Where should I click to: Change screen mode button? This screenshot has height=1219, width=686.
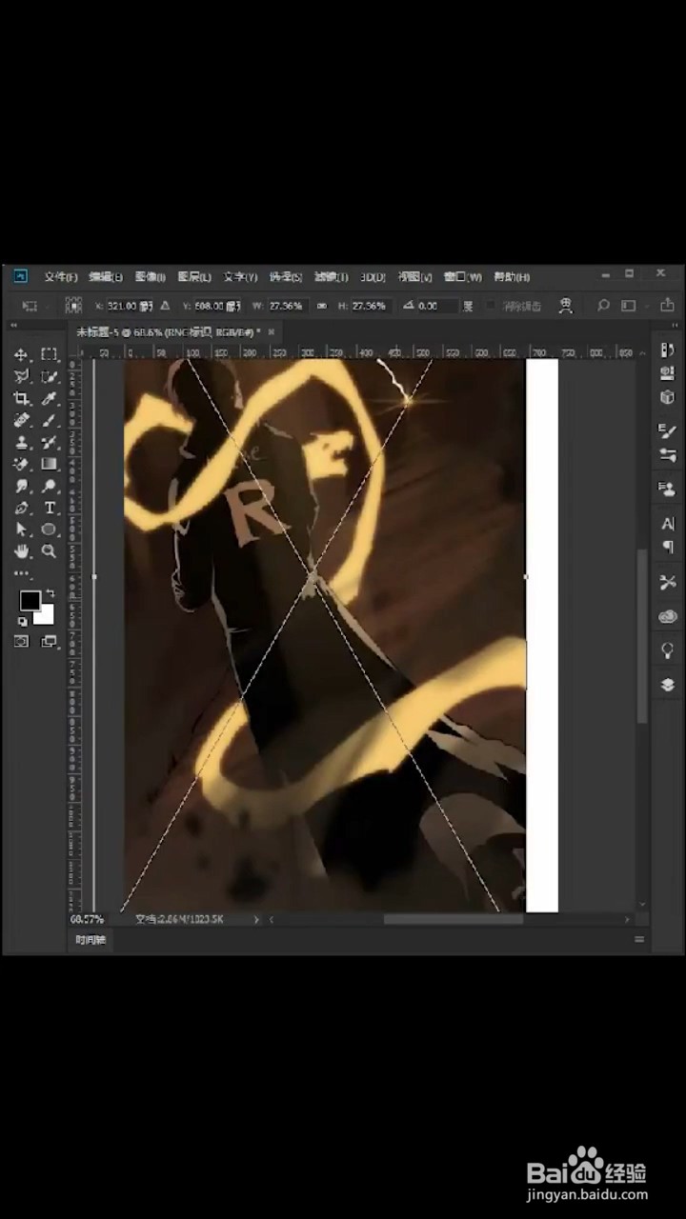[49, 641]
